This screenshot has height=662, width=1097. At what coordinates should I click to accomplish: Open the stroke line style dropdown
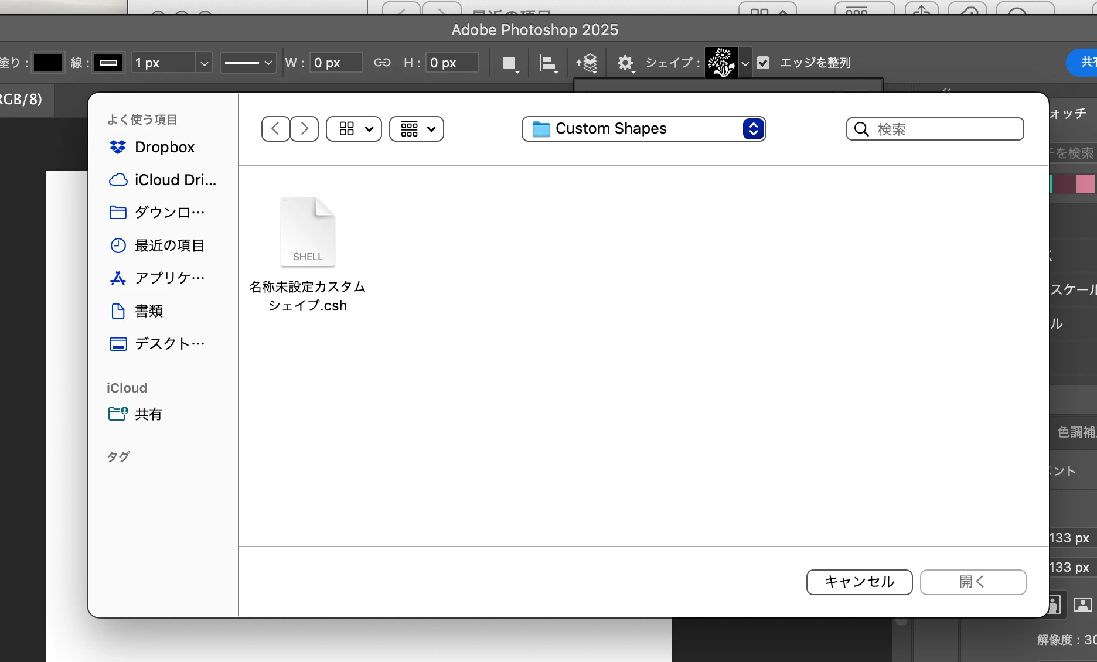pos(248,63)
